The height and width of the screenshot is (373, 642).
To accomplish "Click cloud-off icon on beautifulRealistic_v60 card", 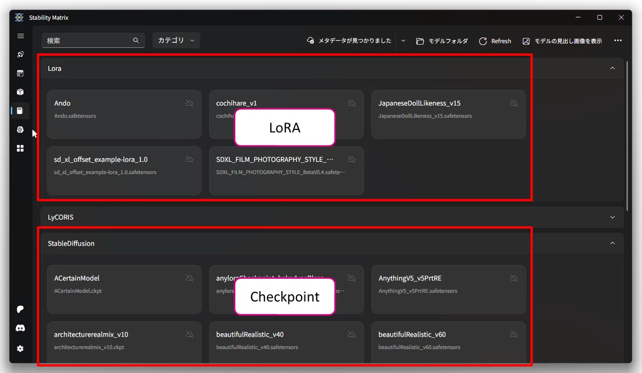I will coord(514,334).
